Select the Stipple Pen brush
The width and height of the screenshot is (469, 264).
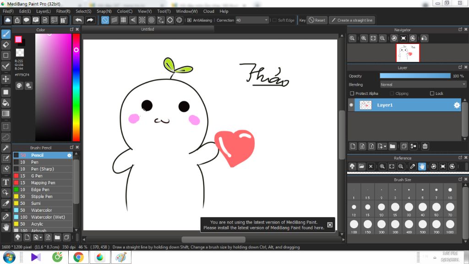(x=43, y=196)
